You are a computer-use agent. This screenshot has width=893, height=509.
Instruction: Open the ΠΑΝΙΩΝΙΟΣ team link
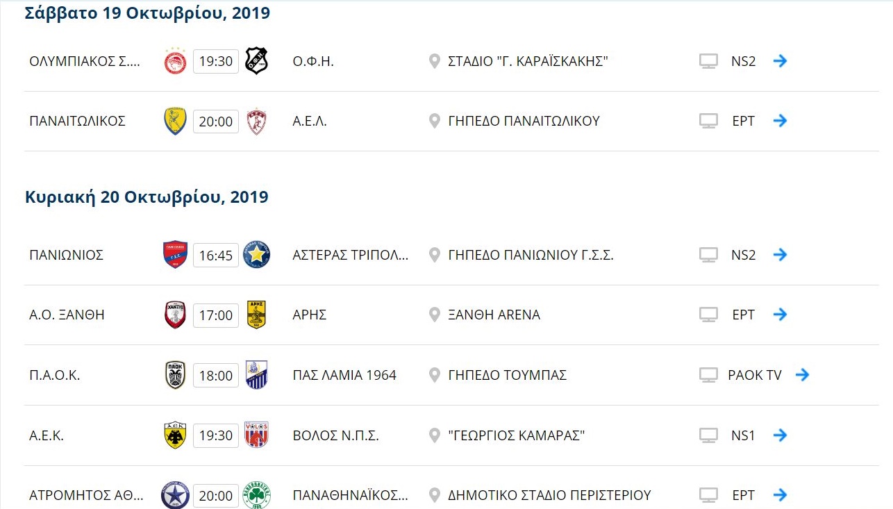67,255
